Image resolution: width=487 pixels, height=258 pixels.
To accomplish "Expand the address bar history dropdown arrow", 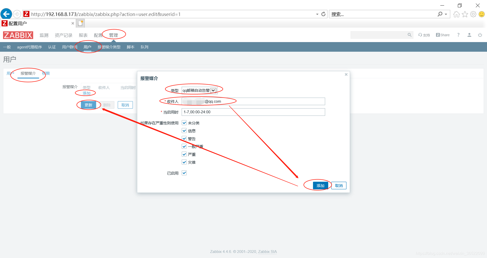I will coord(317,14).
